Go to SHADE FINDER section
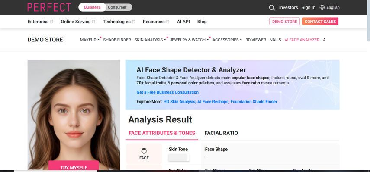Image resolution: width=370 pixels, height=172 pixels. tap(117, 40)
